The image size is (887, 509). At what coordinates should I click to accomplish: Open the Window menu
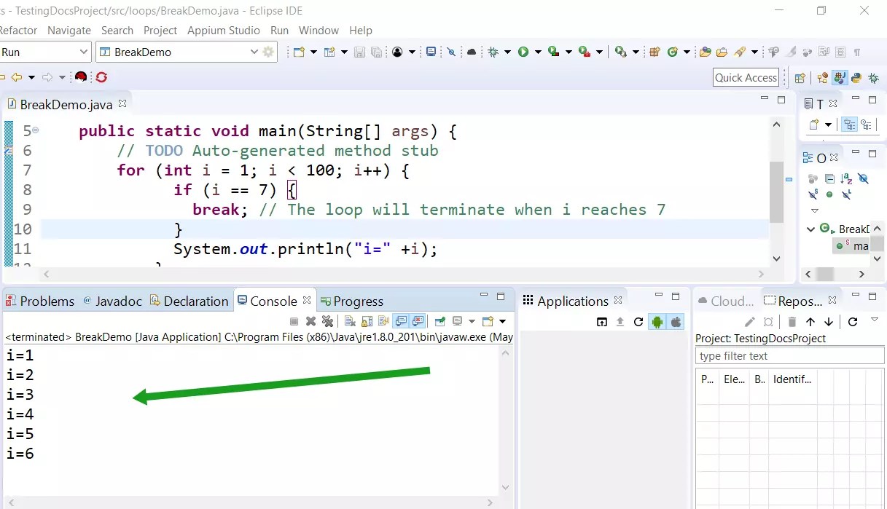[319, 30]
